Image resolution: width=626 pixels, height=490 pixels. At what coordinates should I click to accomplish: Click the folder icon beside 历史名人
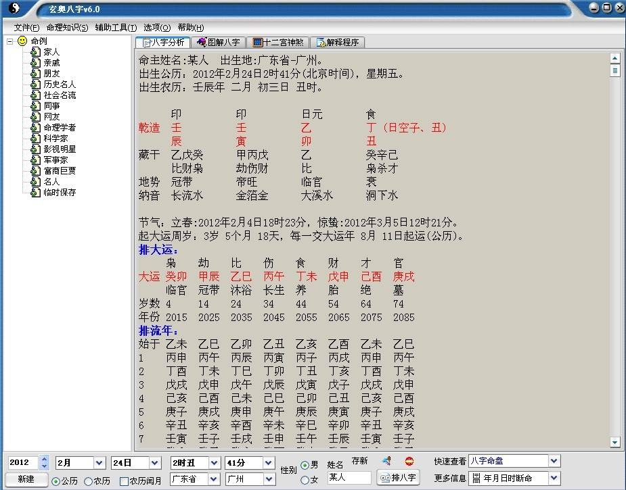[x=36, y=84]
